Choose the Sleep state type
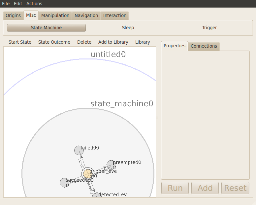256x205 pixels. (128, 28)
